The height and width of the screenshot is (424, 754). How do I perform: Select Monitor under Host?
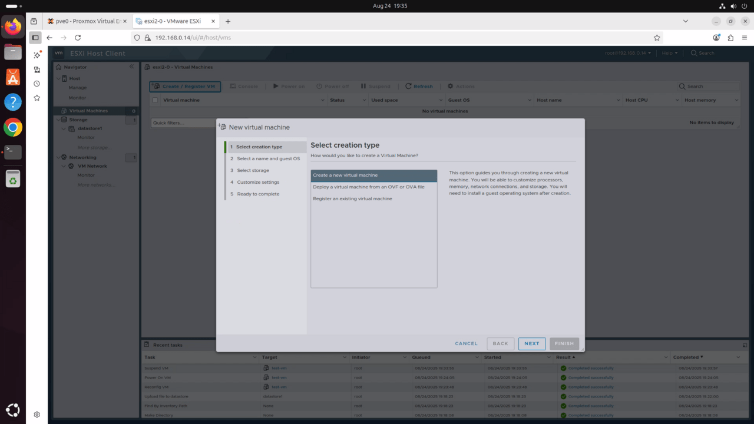[x=77, y=98]
